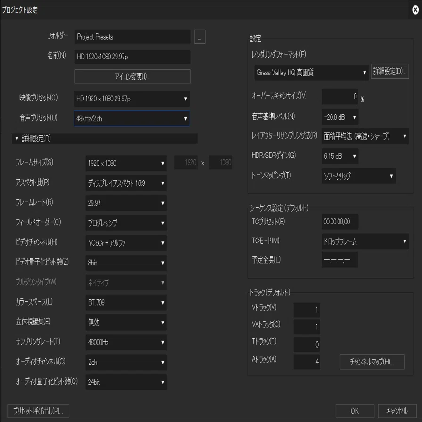Open the HDR/SDRゲイン dropdown 6.15 dB
Image resolution: width=422 pixels, height=422 pixels.
(340, 156)
